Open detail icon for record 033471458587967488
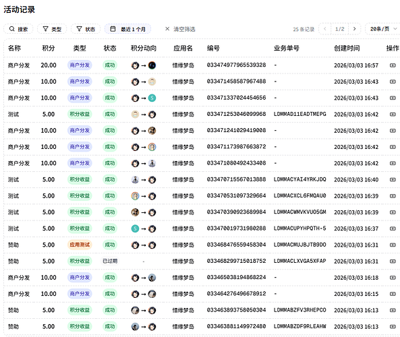 pyautogui.click(x=393, y=82)
